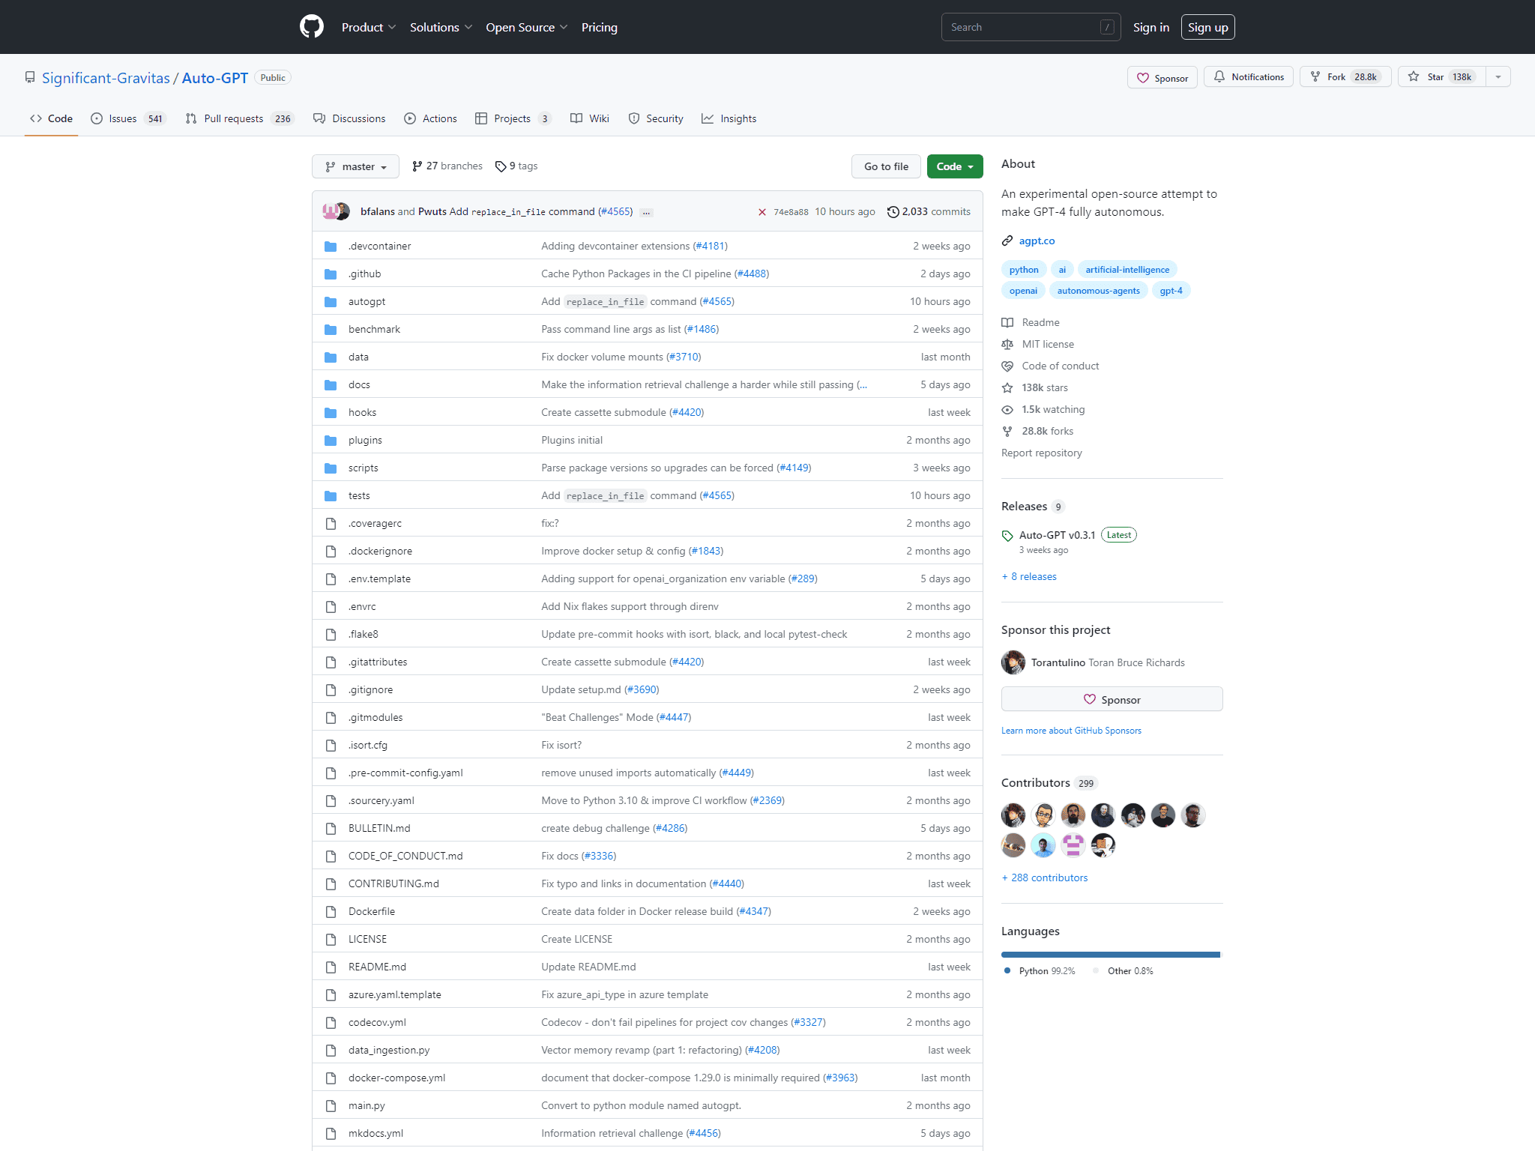The image size is (1535, 1151).
Task: Fork the repository with Fork button
Action: pyautogui.click(x=1345, y=76)
